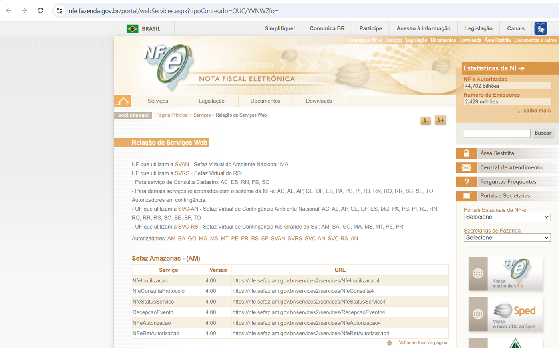Jump to GO in Autorizadores list

click(x=192, y=239)
